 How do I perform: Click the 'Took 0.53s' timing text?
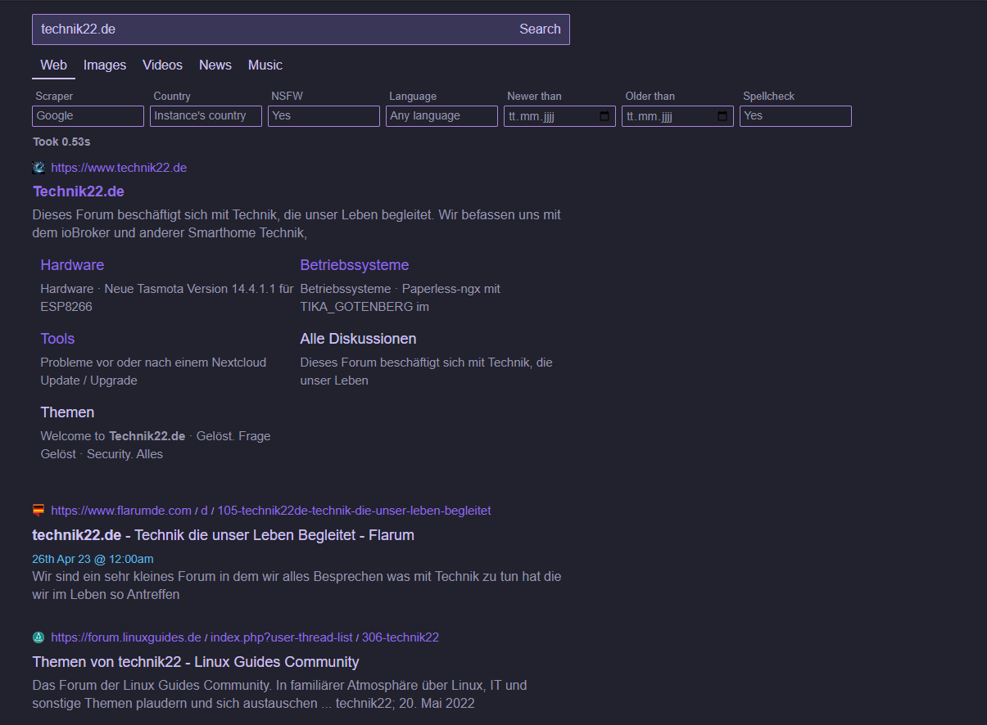(x=61, y=142)
